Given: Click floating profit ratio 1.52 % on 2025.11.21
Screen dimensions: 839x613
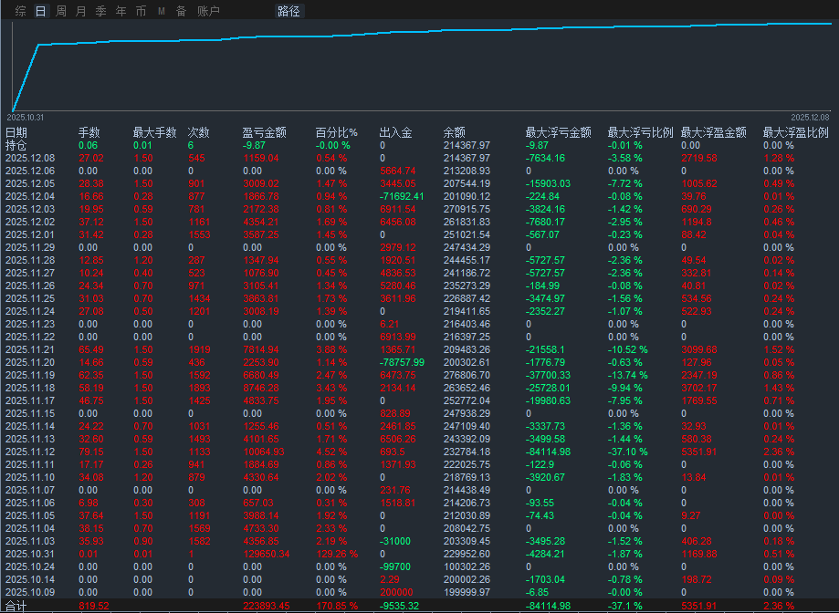Looking at the screenshot, I should point(779,349).
